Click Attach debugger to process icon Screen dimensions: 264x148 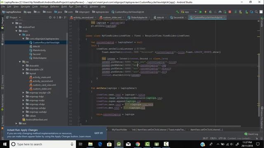click(x=225, y=12)
